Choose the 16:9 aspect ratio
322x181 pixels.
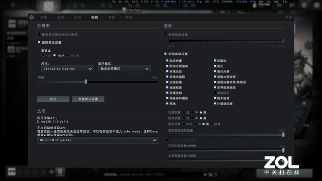point(54,55)
